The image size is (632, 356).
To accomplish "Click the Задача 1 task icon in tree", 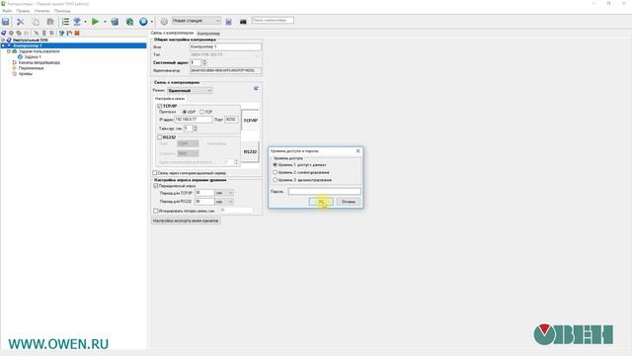I will click(x=20, y=57).
